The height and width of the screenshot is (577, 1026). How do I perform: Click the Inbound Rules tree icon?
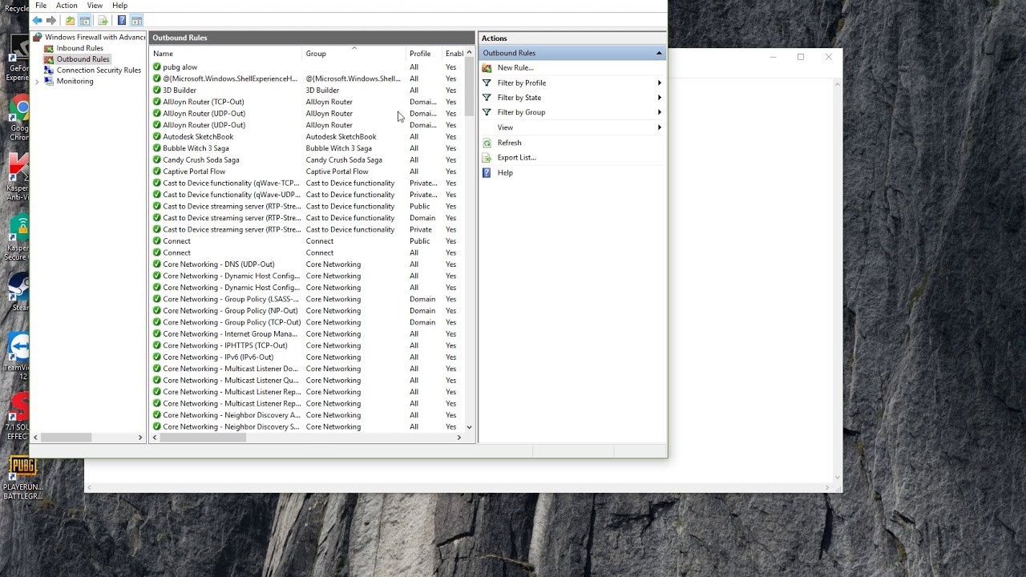(49, 48)
